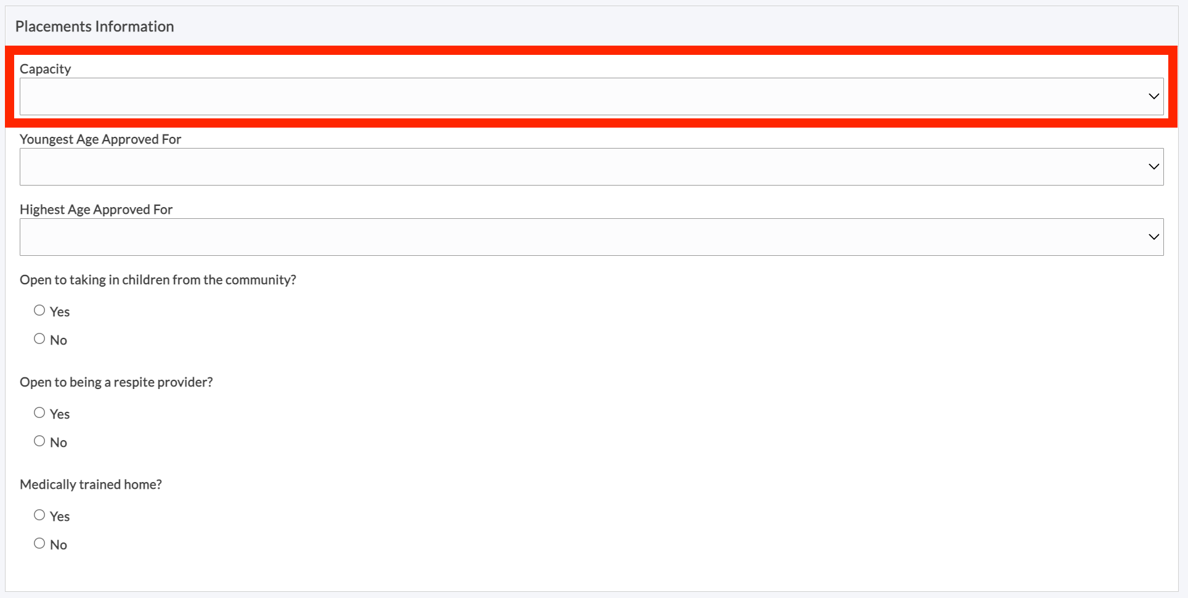Click the Youngest Age Approved For label
This screenshot has height=598, width=1188.
click(100, 139)
